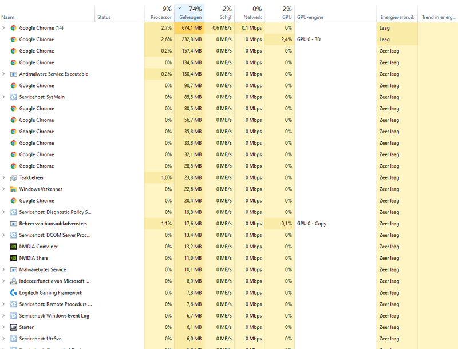Click the Google Chrome (14) process icon
458x349 pixels.
coord(13,28)
